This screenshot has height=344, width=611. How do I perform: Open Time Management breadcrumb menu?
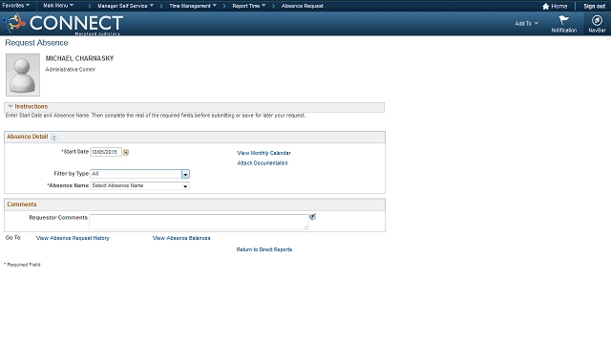coord(193,6)
